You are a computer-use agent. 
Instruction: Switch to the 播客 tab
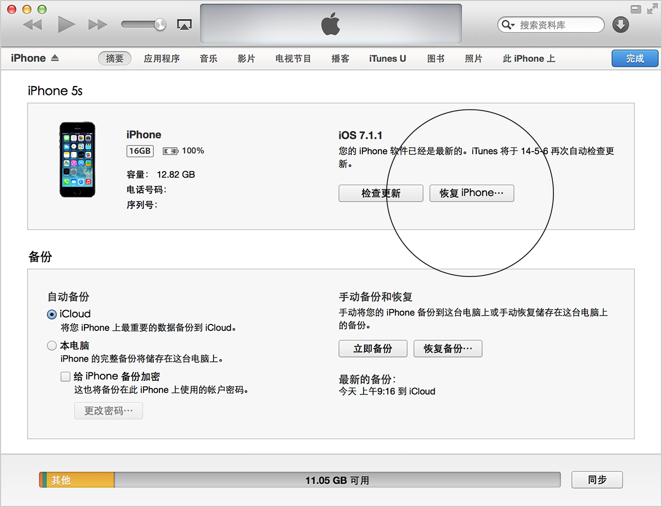tap(340, 58)
